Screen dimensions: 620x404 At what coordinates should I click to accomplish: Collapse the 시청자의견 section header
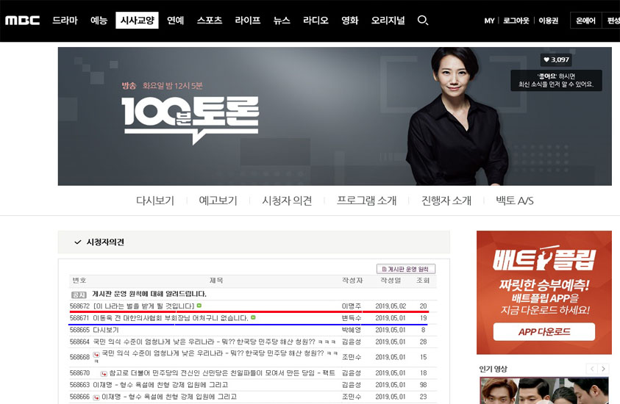pyautogui.click(x=78, y=242)
